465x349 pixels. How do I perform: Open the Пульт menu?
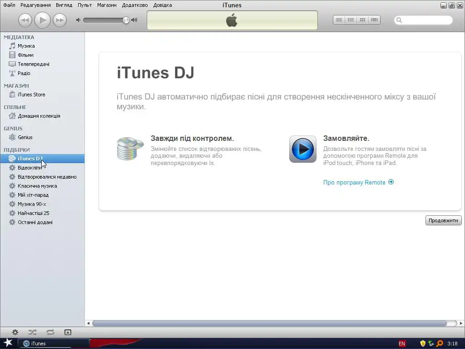click(84, 5)
